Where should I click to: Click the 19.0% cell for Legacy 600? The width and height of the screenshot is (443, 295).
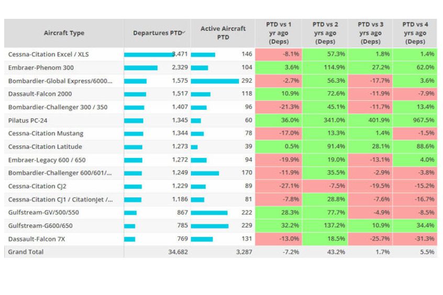pos(325,160)
